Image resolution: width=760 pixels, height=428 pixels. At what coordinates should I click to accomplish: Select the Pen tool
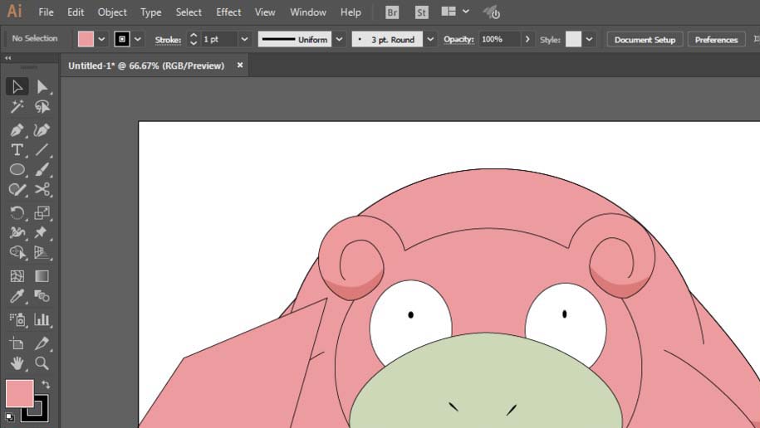tap(17, 130)
